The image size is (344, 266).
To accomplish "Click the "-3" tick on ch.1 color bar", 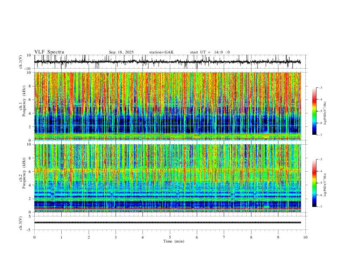I will [x=321, y=87].
